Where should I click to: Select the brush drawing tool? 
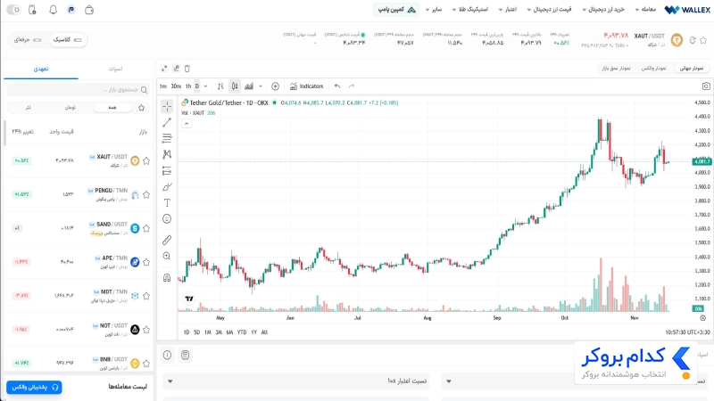click(167, 187)
